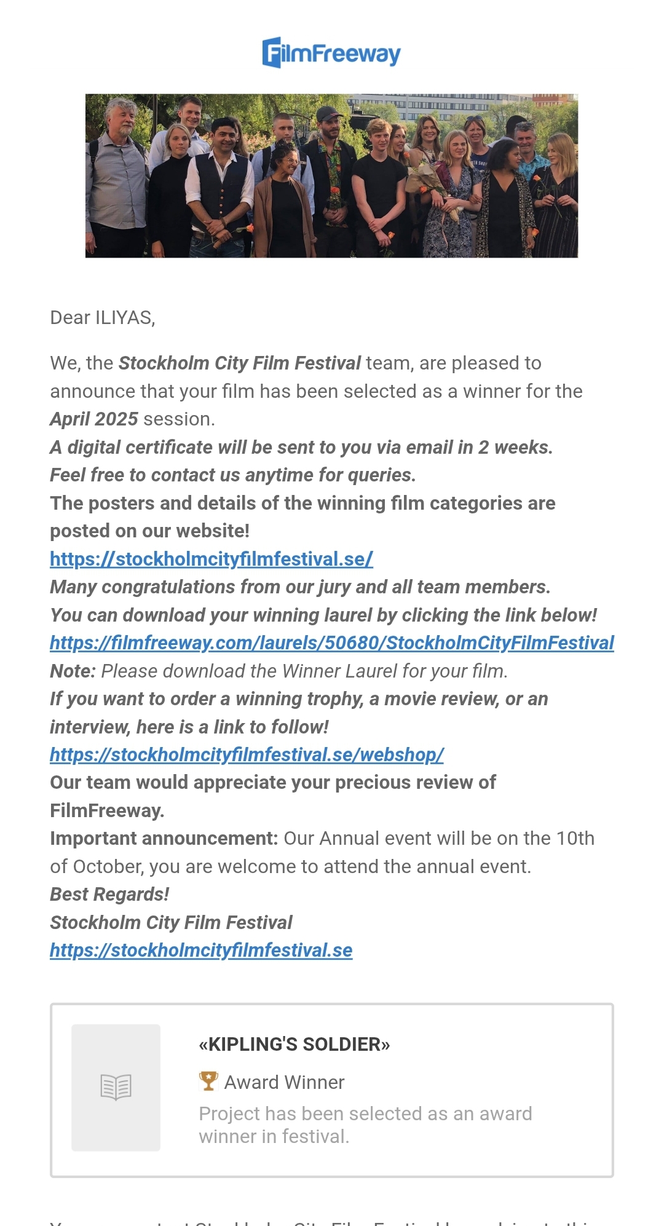
Task: Open the FilmFreeway laurels download link
Action: click(332, 643)
